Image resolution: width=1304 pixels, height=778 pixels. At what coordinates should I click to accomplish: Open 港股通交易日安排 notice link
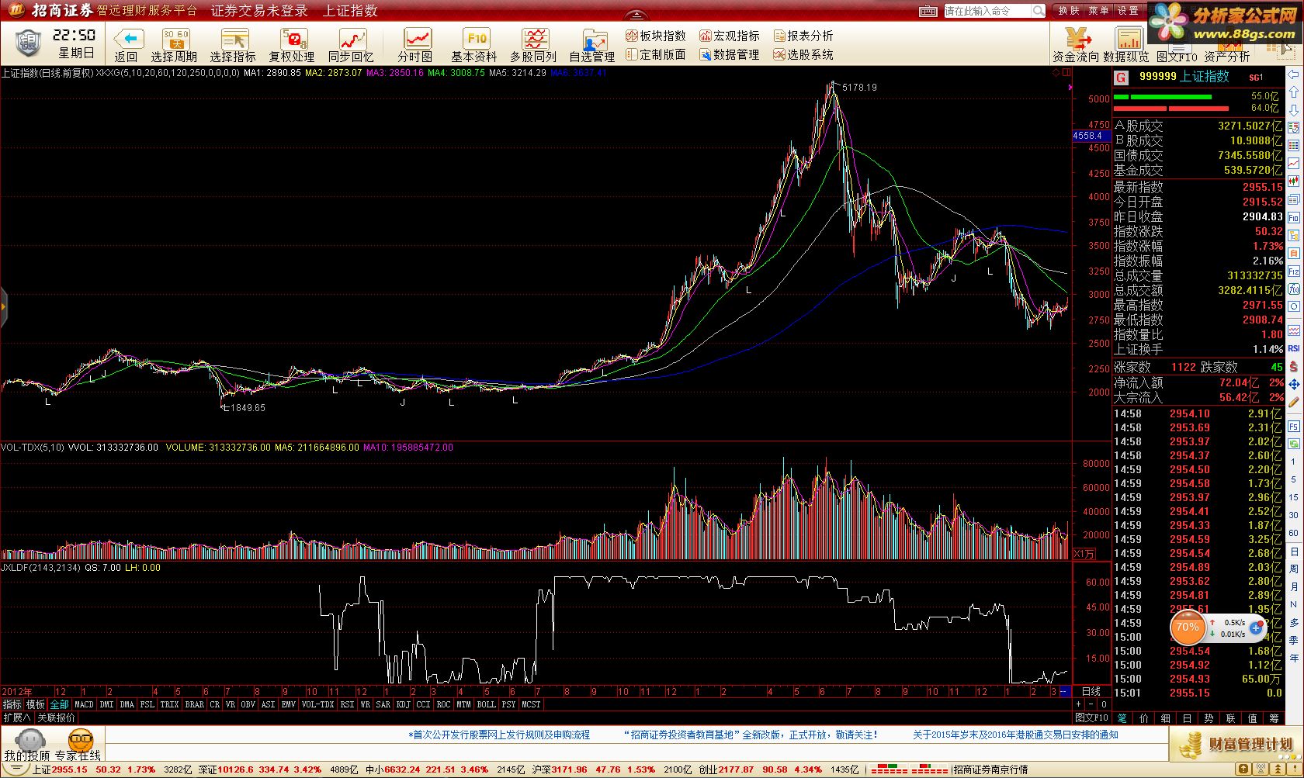click(x=1015, y=735)
